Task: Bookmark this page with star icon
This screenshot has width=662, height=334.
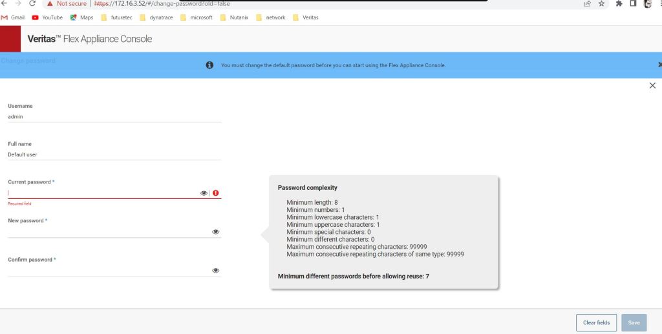Action: click(x=601, y=4)
